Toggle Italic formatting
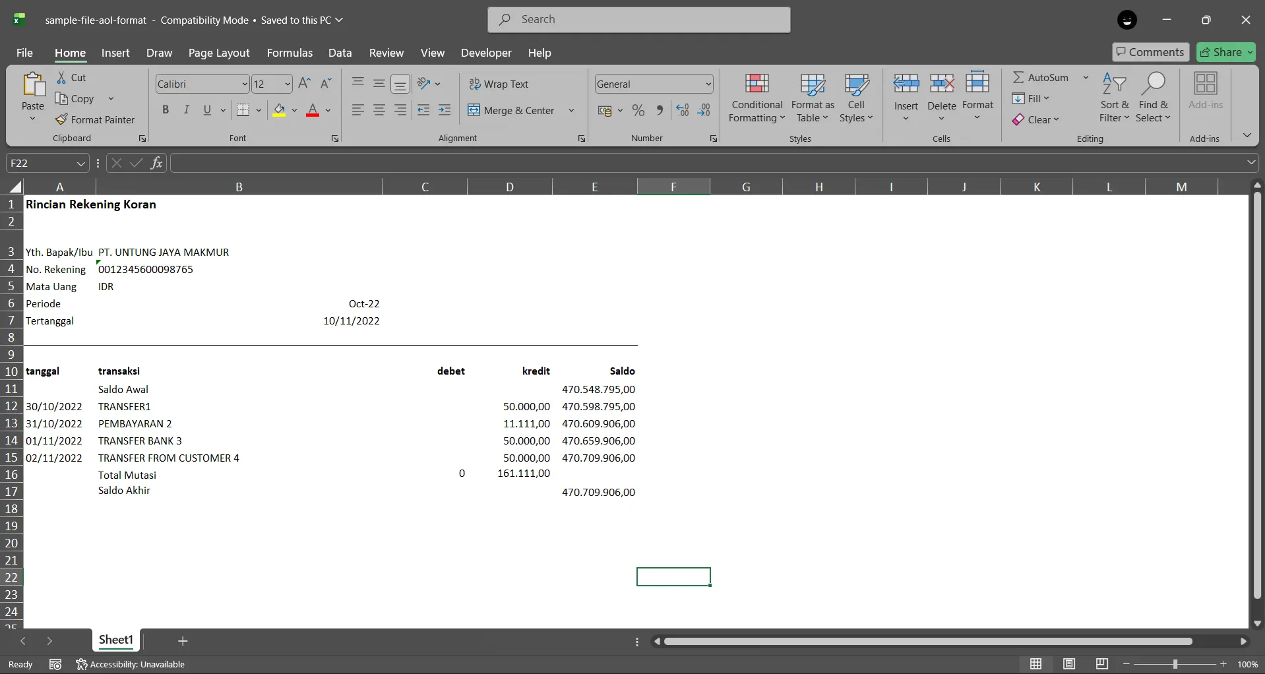1265x674 pixels. pos(187,110)
